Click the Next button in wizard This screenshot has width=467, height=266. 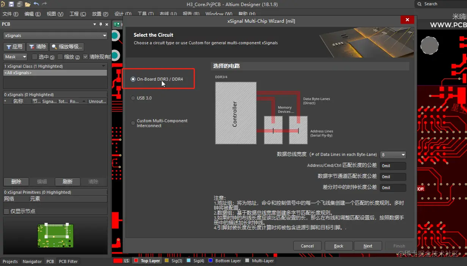pyautogui.click(x=368, y=246)
